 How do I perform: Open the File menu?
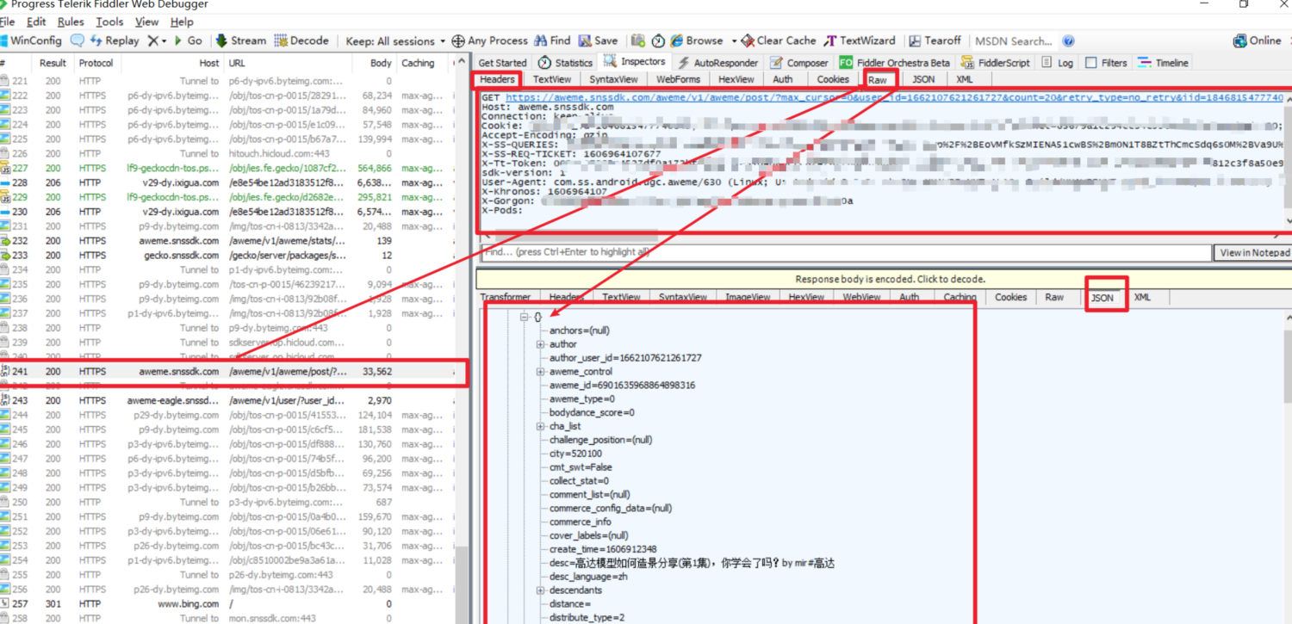tap(7, 22)
